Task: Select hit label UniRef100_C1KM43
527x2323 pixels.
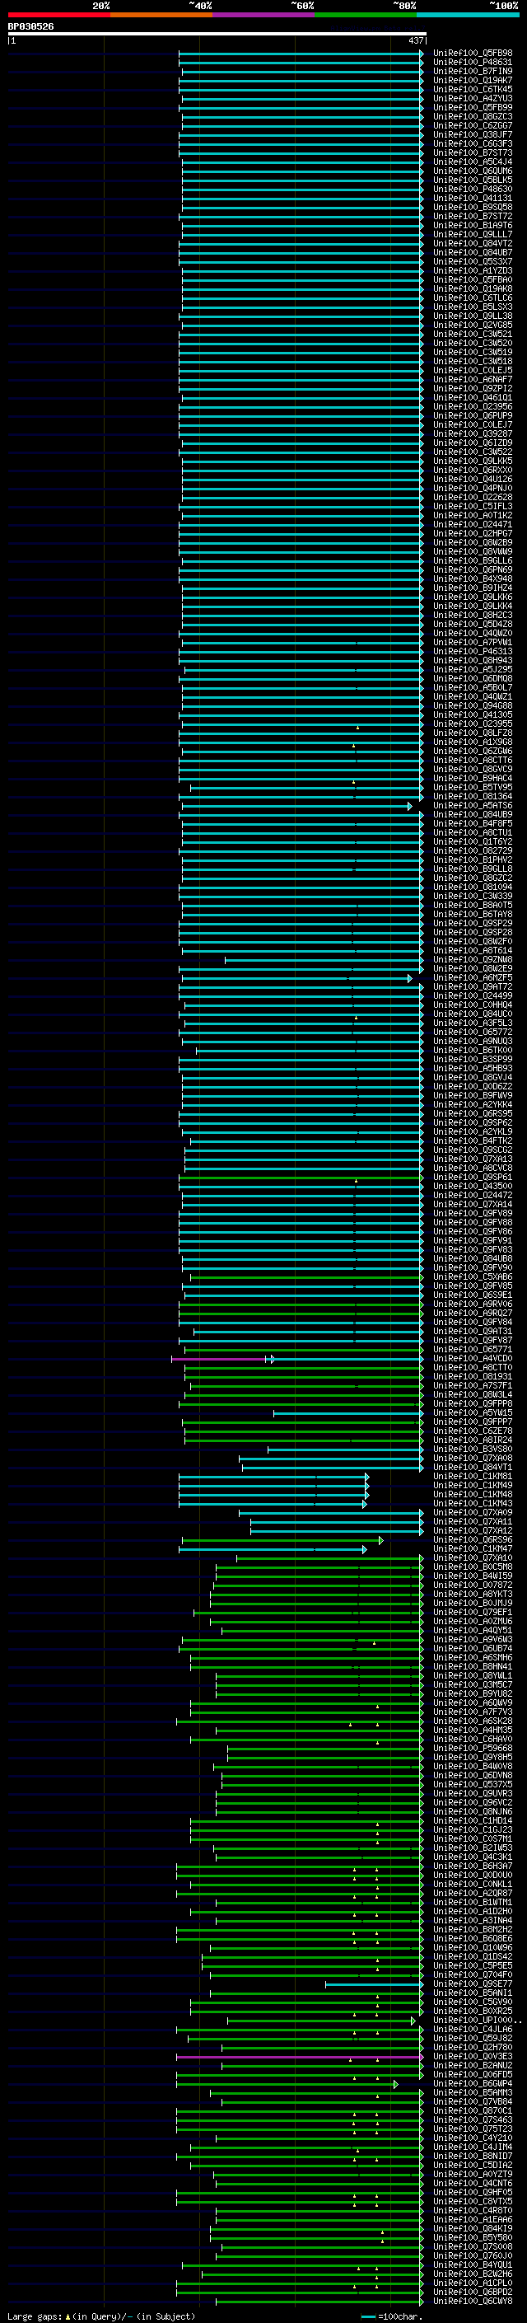Action: coord(473,1503)
